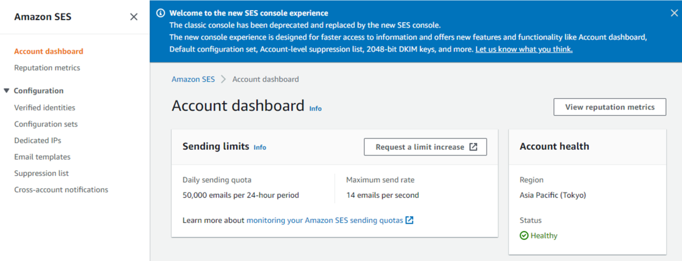Collapse the Configuration section triangle

pyautogui.click(x=6, y=91)
